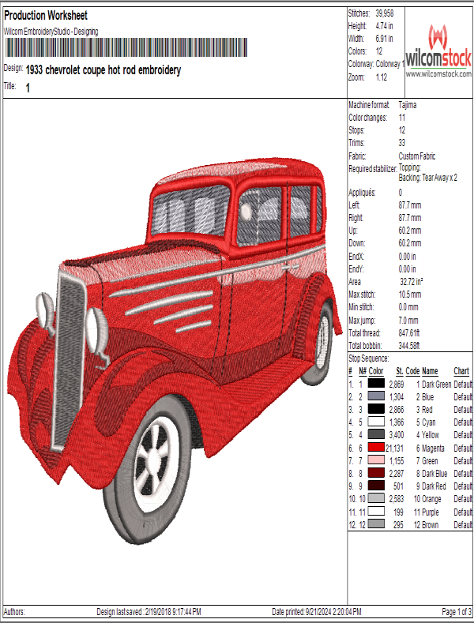The image size is (474, 623).
Task: Click the Width value 6.91 in
Action: tap(384, 39)
